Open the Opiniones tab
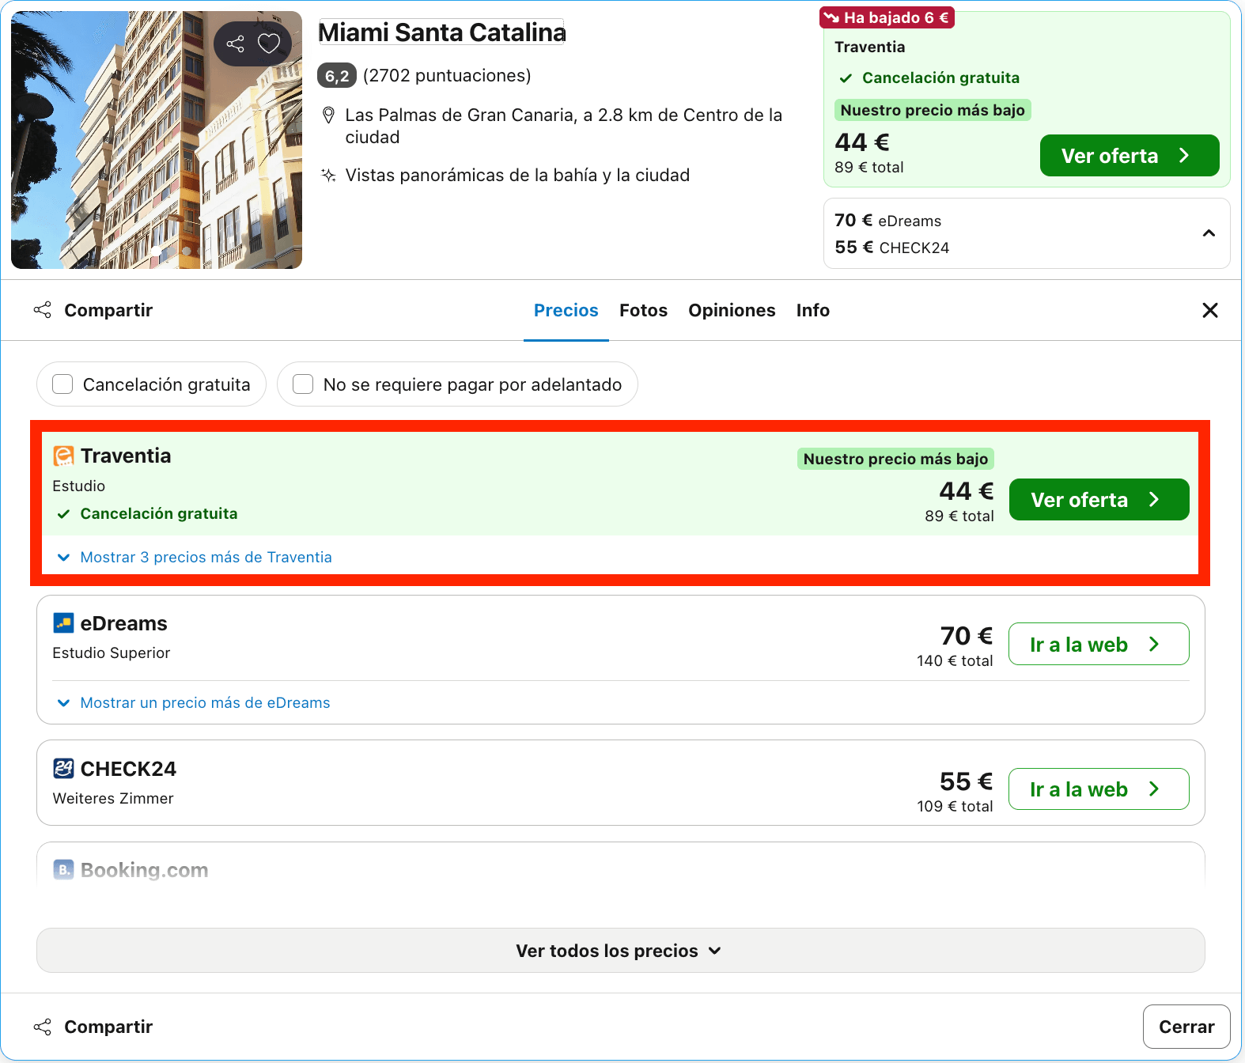Viewport: 1245px width, 1063px height. point(732,310)
